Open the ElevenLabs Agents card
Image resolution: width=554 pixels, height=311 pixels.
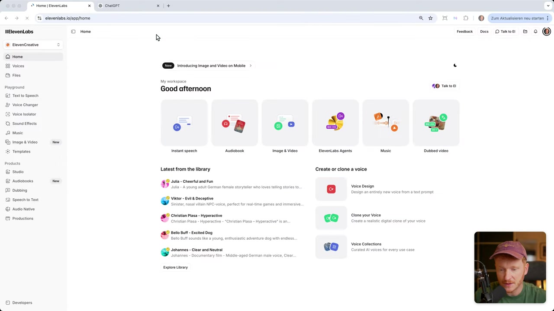[x=335, y=127]
